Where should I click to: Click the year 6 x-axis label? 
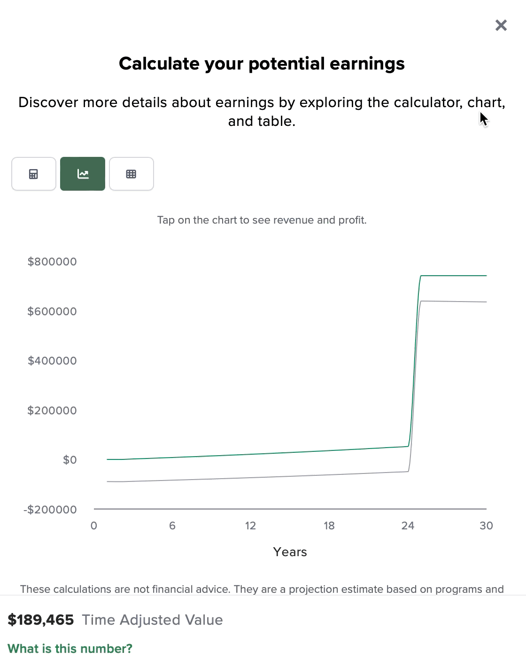pos(172,526)
